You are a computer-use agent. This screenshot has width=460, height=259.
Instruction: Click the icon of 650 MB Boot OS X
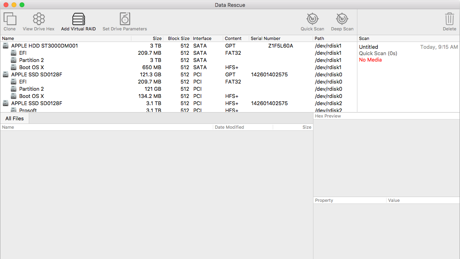click(14, 67)
